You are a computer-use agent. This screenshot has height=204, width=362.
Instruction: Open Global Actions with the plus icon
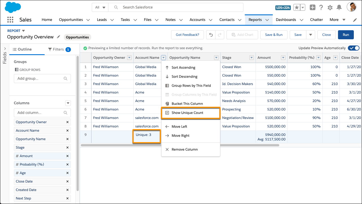tap(312, 7)
